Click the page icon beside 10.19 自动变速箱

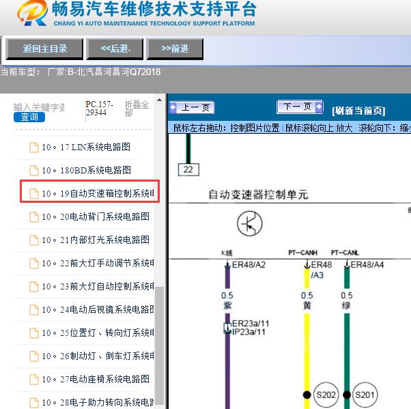click(34, 194)
